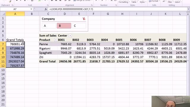Image resolution: width=190 pixels, height=107 pixels.
Task: Select row 13 header
Action: tap(3, 70)
